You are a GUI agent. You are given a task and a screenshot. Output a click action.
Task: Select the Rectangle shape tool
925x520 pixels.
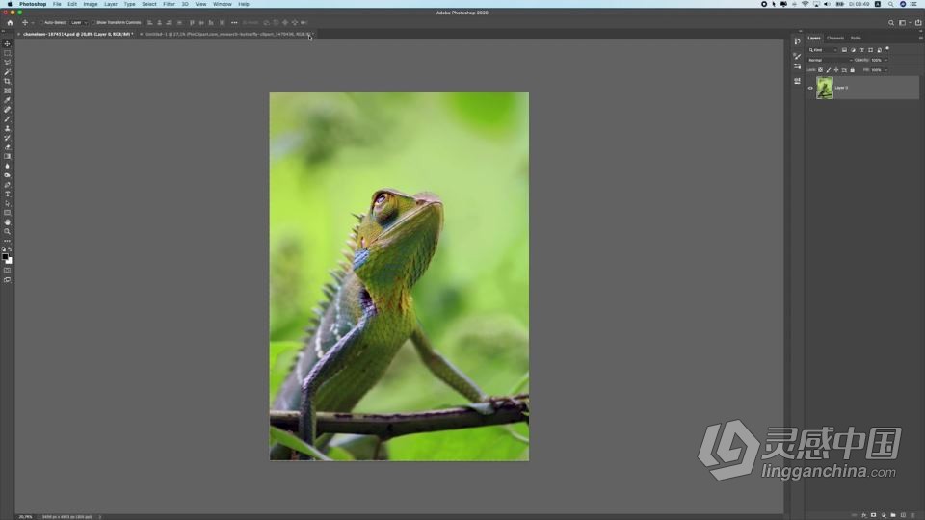click(7, 214)
